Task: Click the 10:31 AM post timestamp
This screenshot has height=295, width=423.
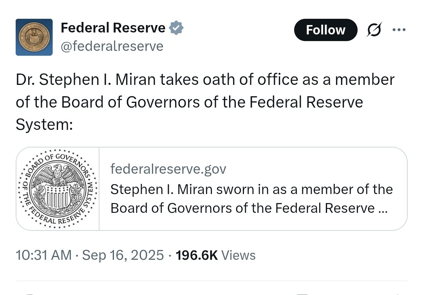Action: (44, 255)
